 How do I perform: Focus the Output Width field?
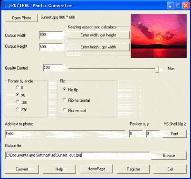pos(51,35)
